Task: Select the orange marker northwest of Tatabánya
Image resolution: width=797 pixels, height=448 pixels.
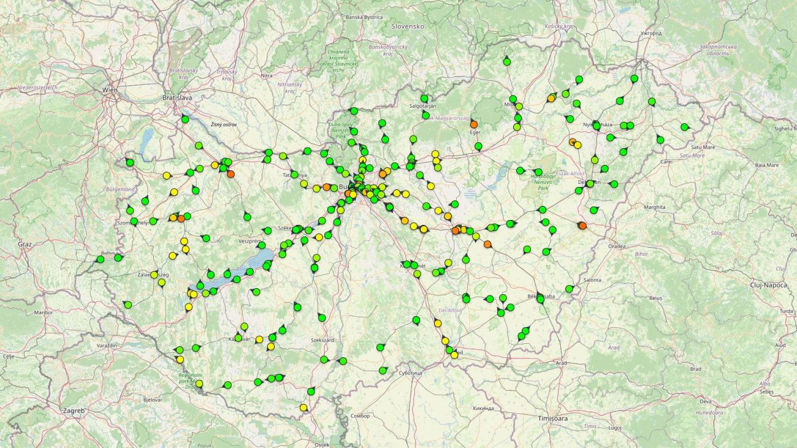Action: tap(231, 173)
